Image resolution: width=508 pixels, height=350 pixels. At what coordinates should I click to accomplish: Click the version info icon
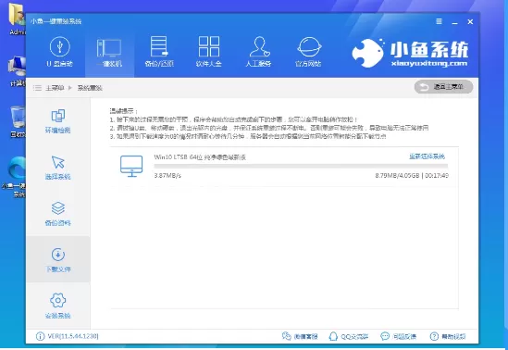40,336
